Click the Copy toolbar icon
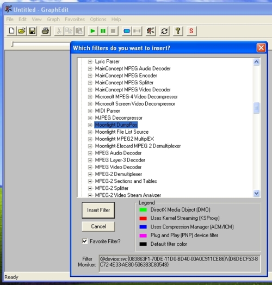Image resolution: width=272 pixels, height=285 pixels. pos(69,31)
